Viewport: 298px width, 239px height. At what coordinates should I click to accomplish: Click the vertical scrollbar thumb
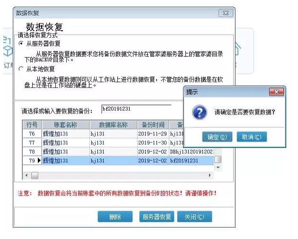(x=218, y=159)
